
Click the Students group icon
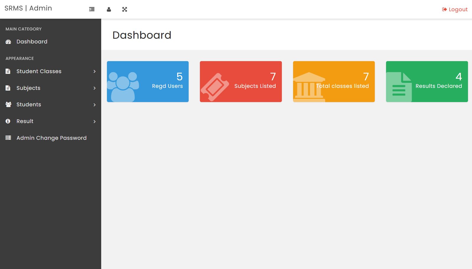pyautogui.click(x=8, y=105)
